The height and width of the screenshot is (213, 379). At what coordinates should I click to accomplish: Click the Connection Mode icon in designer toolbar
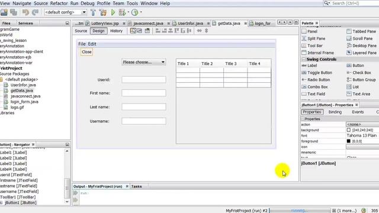pos(140,31)
